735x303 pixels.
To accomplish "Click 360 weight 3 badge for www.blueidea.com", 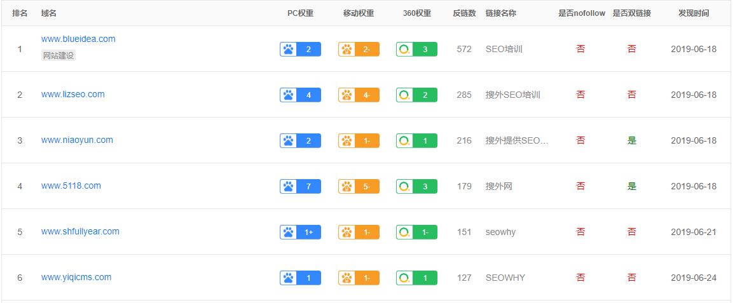I will pyautogui.click(x=416, y=49).
